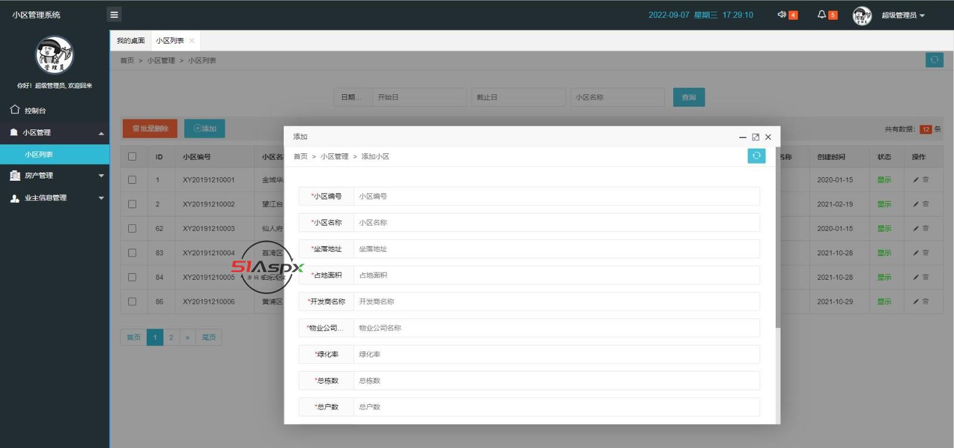954x448 pixels.
Task: Click the 查询 search button
Action: click(x=689, y=97)
